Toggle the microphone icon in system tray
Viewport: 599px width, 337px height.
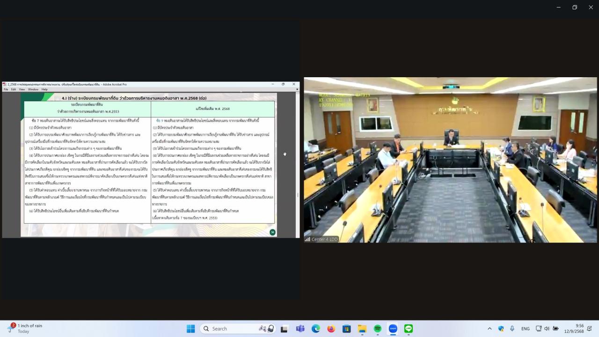coord(512,329)
